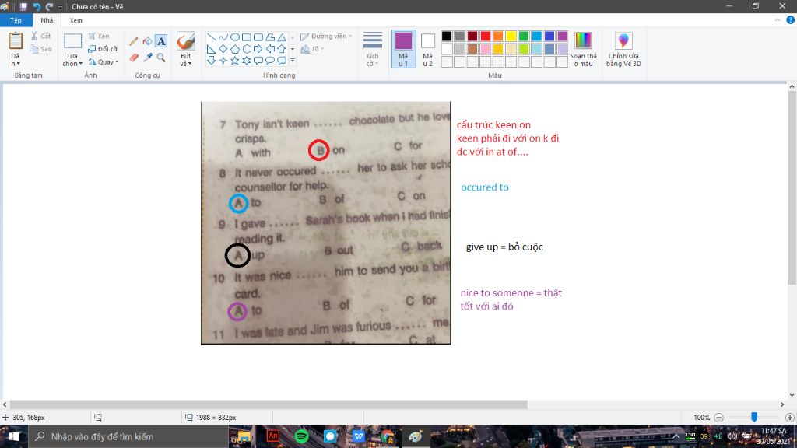Viewport: 797px width, 448px height.
Task: Select the Eraser tool
Action: (x=134, y=58)
